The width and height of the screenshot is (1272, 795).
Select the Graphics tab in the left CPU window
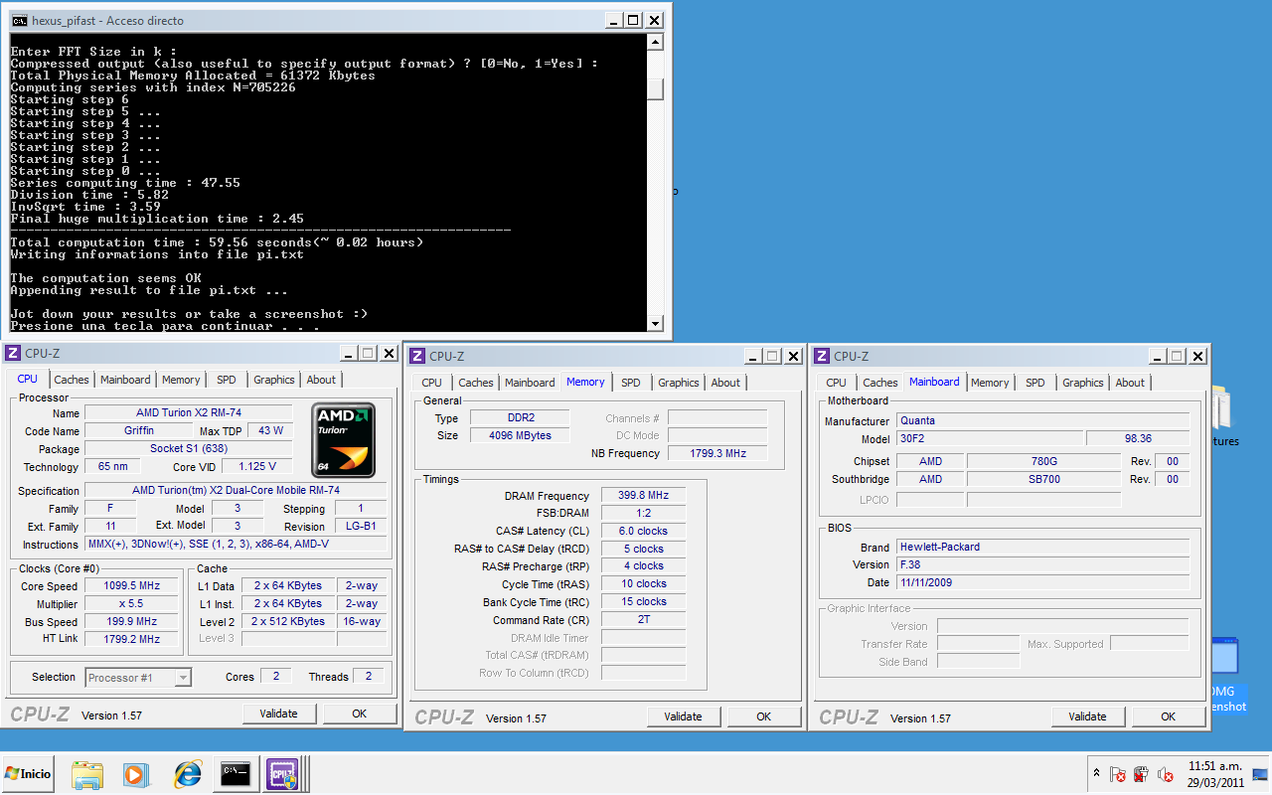274,380
